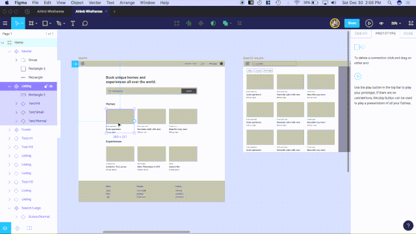
Task: Click the Use as Mask icon
Action: pyautogui.click(x=213, y=23)
